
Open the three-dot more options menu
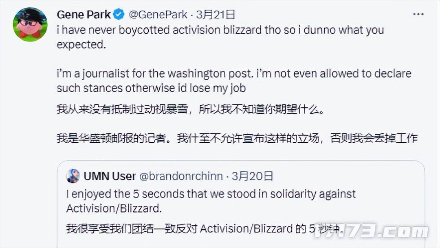[418, 14]
